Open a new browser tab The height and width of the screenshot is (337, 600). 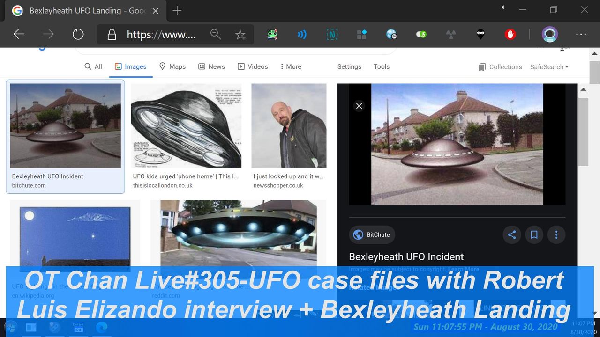tap(177, 10)
